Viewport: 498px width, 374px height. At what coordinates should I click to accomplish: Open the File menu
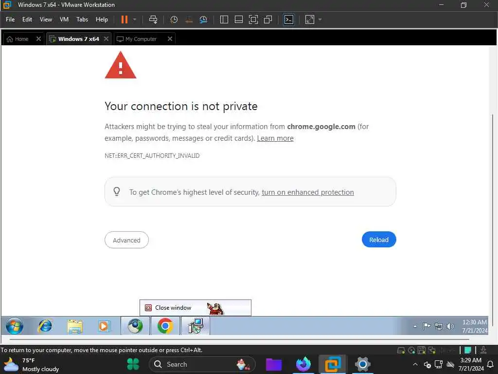(10, 19)
